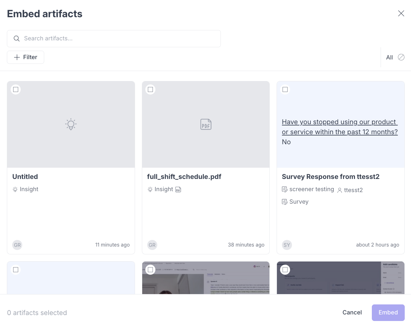Type in the Search artifacts field
Image resolution: width=411 pixels, height=326 pixels.
coord(119,38)
